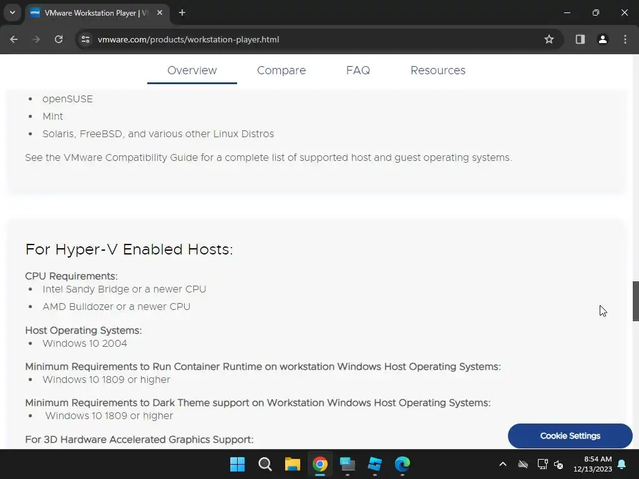Click the VMware Compatibility Guide sentence

point(268,158)
